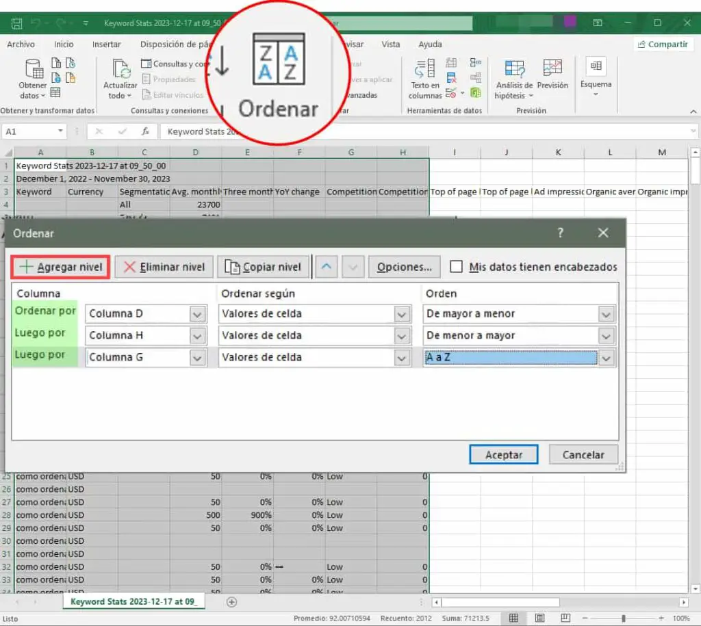Enable Mis datos tienen encabezados checkbox
Image resolution: width=701 pixels, height=626 pixels.
pos(457,267)
